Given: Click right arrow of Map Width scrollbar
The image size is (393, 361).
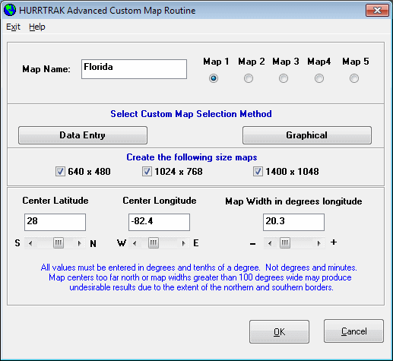Looking at the screenshot, I should click(319, 243).
